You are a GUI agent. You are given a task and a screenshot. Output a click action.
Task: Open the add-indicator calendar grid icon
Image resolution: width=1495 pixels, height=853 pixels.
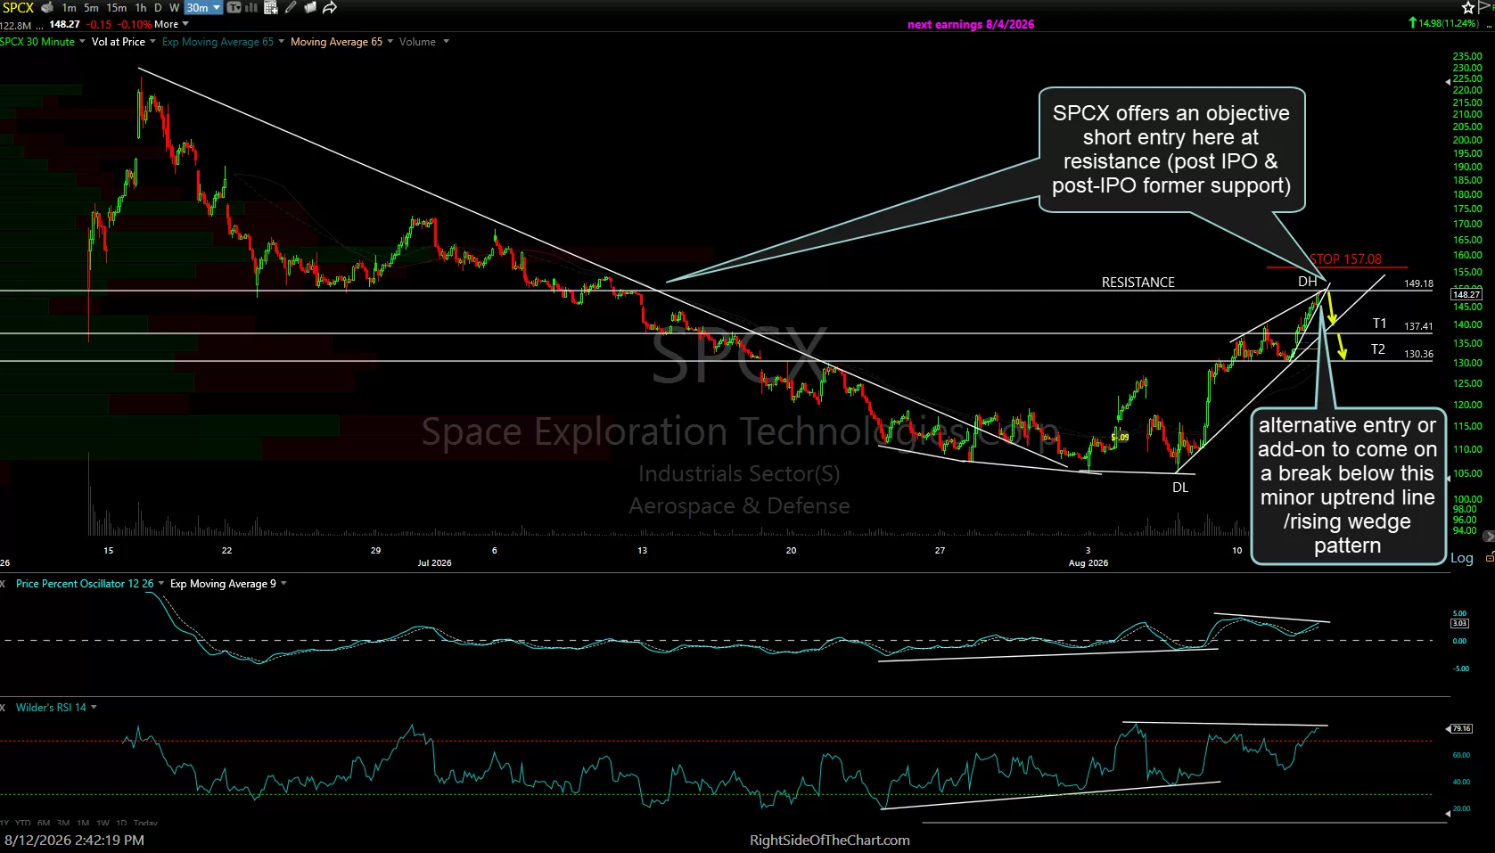270,7
